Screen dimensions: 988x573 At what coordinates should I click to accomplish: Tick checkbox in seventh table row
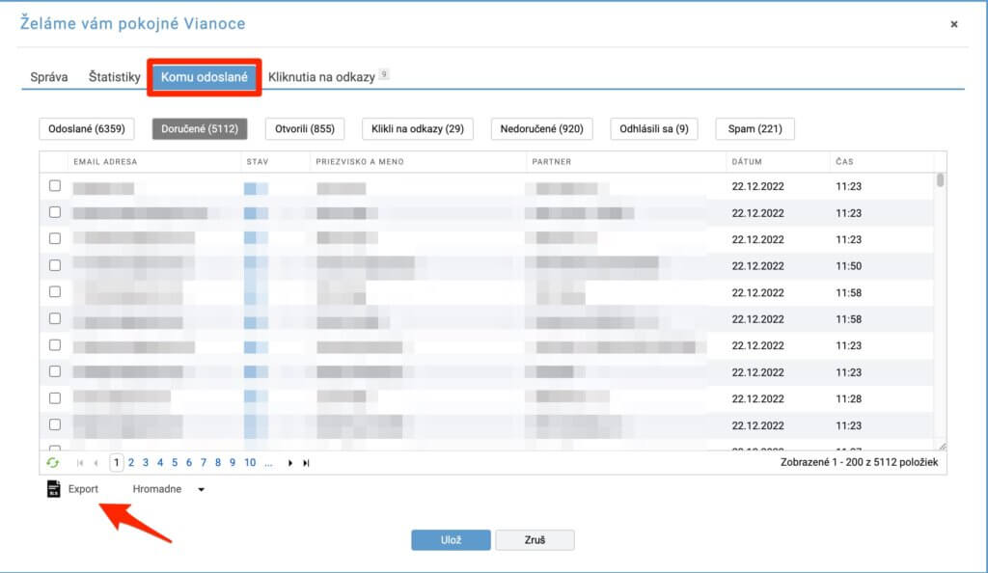(x=55, y=345)
